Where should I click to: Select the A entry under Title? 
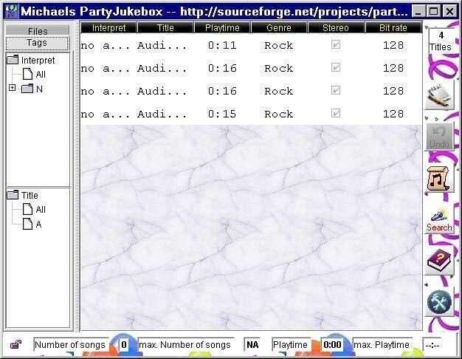[32, 224]
